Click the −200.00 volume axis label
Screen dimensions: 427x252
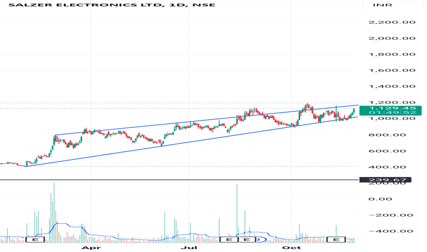390,215
